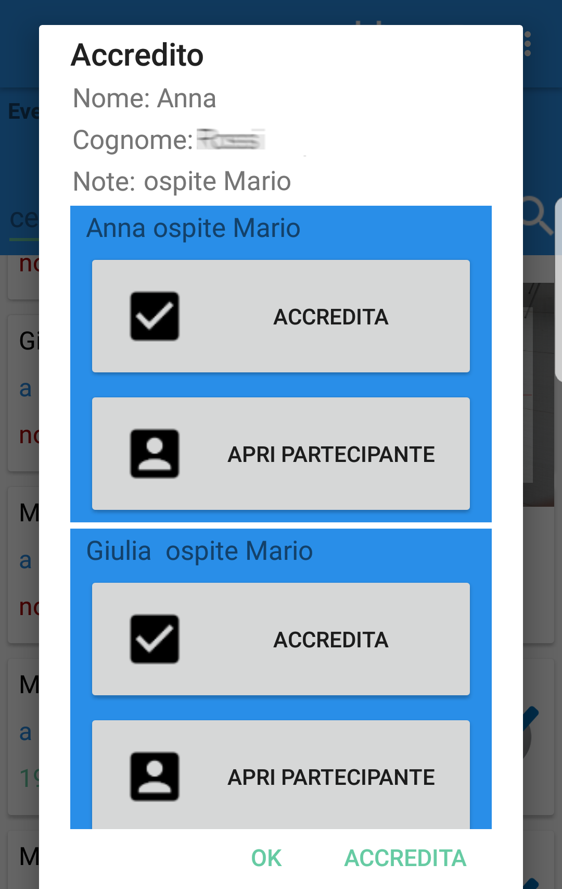Select the underlined tab behind the dialog's left edge
The width and height of the screenshot is (562, 889).
coord(23,221)
